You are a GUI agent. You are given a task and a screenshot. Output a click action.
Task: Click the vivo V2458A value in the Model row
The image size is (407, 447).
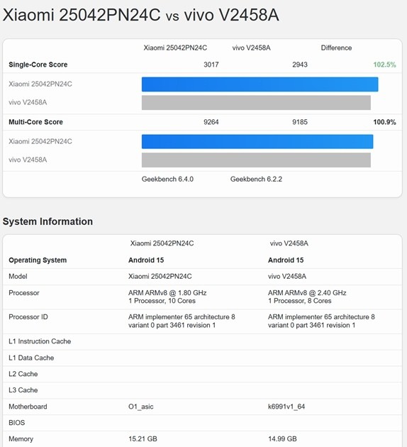(x=286, y=277)
